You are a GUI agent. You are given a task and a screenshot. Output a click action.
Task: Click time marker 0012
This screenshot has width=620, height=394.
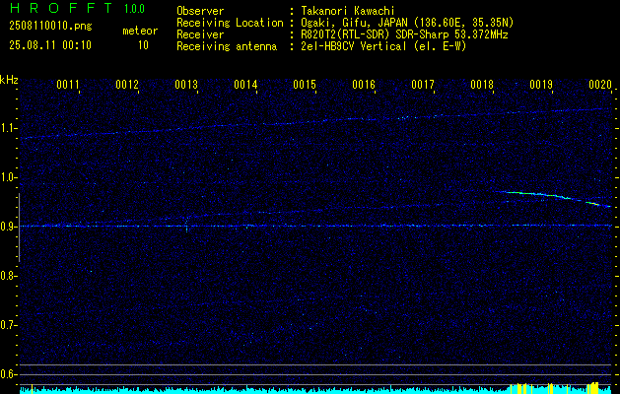coord(127,84)
